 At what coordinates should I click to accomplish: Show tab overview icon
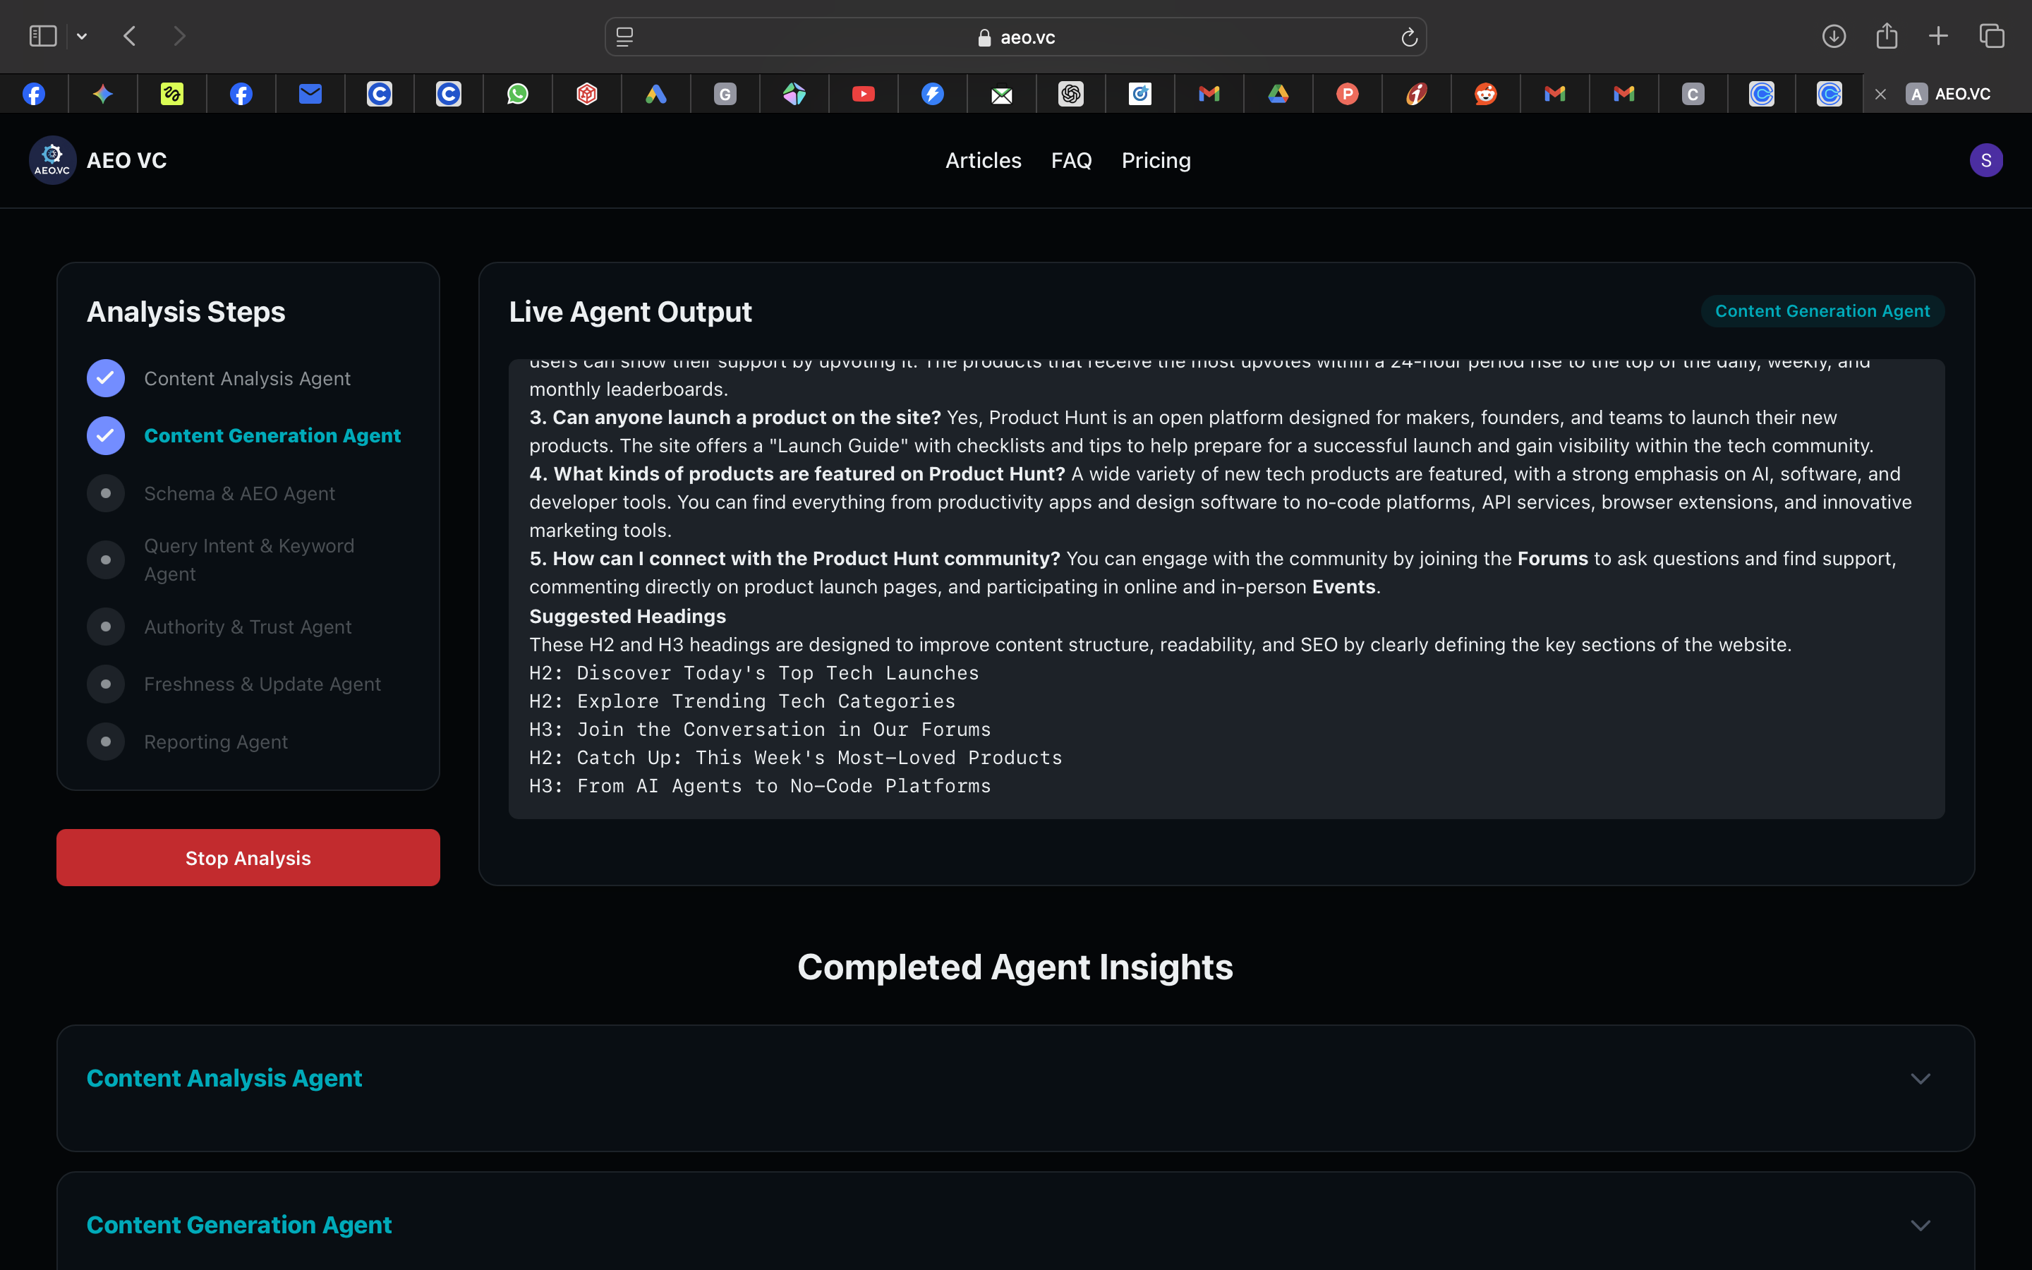pos(1992,36)
